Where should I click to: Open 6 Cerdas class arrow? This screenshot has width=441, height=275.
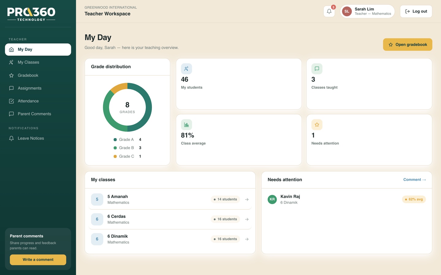click(x=247, y=219)
